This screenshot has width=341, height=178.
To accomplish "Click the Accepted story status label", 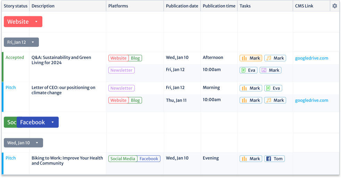I will [15, 57].
